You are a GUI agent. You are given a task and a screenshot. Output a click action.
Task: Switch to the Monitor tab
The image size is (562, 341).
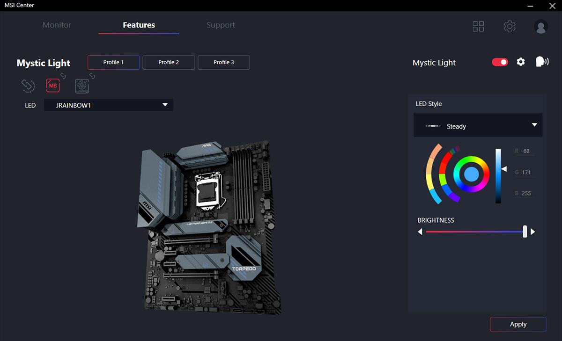coord(57,25)
